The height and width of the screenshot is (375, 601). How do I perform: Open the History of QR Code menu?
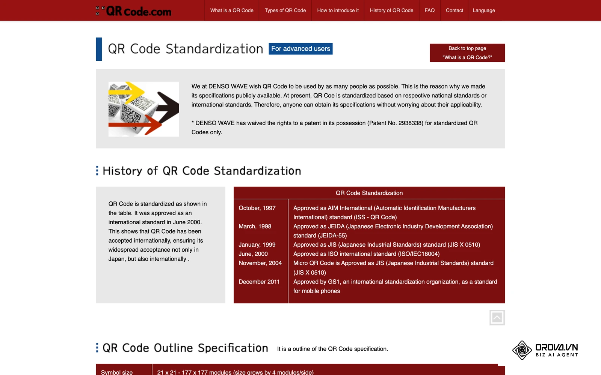pos(391,10)
